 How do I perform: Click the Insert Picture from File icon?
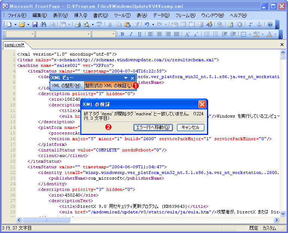coord(201,24)
